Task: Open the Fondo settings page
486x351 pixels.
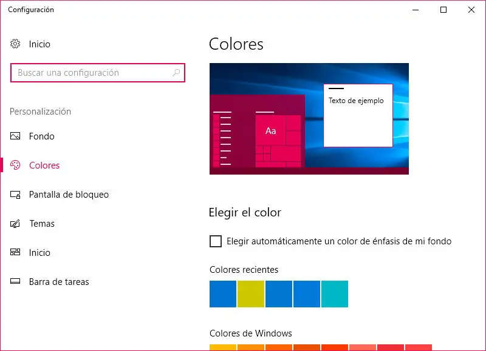Action: 42,136
